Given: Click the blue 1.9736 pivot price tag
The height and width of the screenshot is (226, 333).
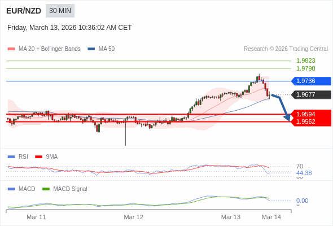Looking at the screenshot, I should click(x=311, y=81).
